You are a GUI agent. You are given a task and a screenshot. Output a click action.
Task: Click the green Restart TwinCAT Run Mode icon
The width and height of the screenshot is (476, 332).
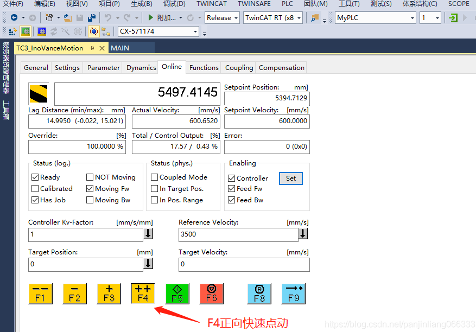pos(25,31)
